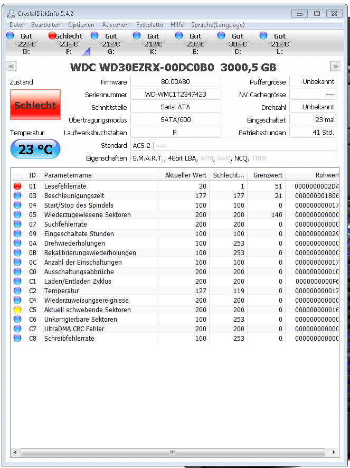
Task: Click the scrollbar right arrow
Action: pos(334,452)
